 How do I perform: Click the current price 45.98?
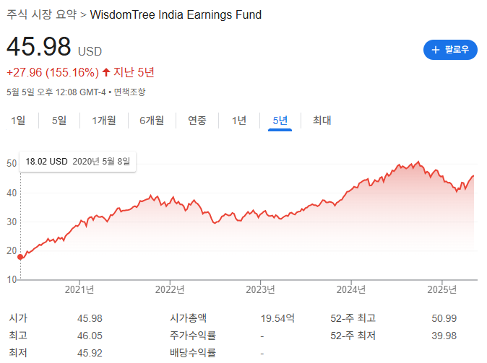[39, 46]
